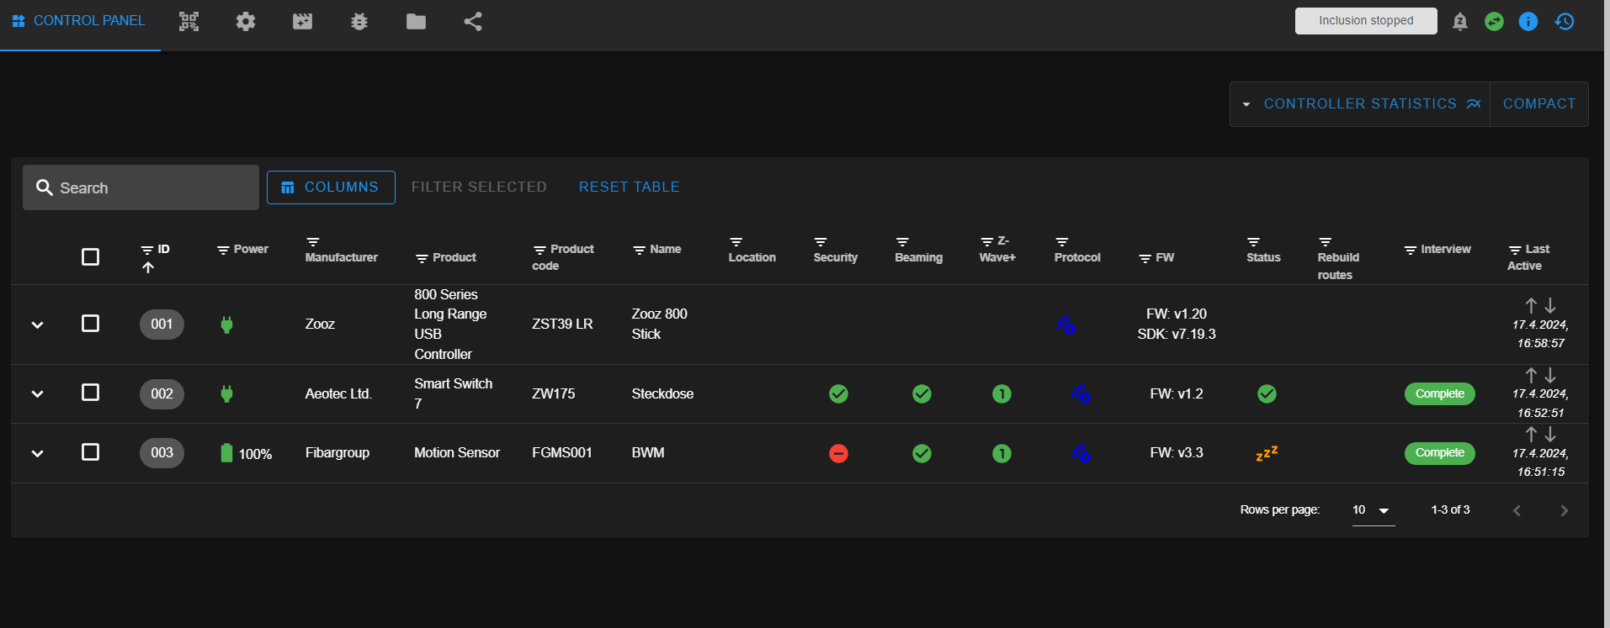Select the checkbox for node 003

coord(91,452)
